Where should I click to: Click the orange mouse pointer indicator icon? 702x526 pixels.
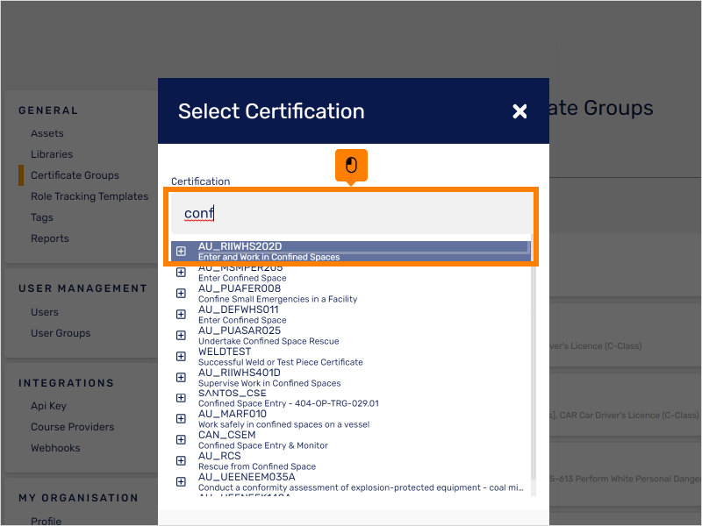[x=351, y=165]
